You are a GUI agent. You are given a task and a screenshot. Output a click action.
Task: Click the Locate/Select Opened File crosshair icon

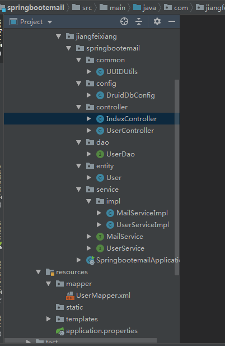(x=124, y=21)
